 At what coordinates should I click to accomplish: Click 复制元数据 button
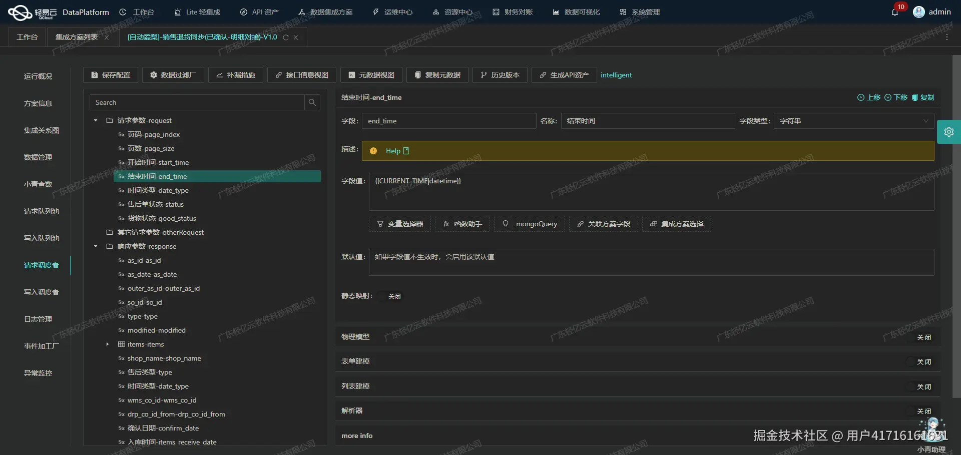[437, 75]
